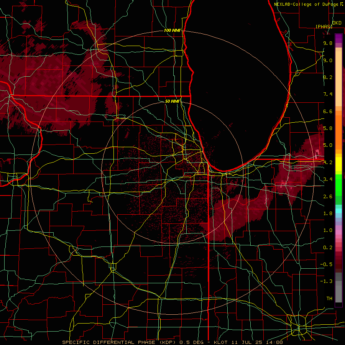Select the -0.5 legend value

coord(326,264)
